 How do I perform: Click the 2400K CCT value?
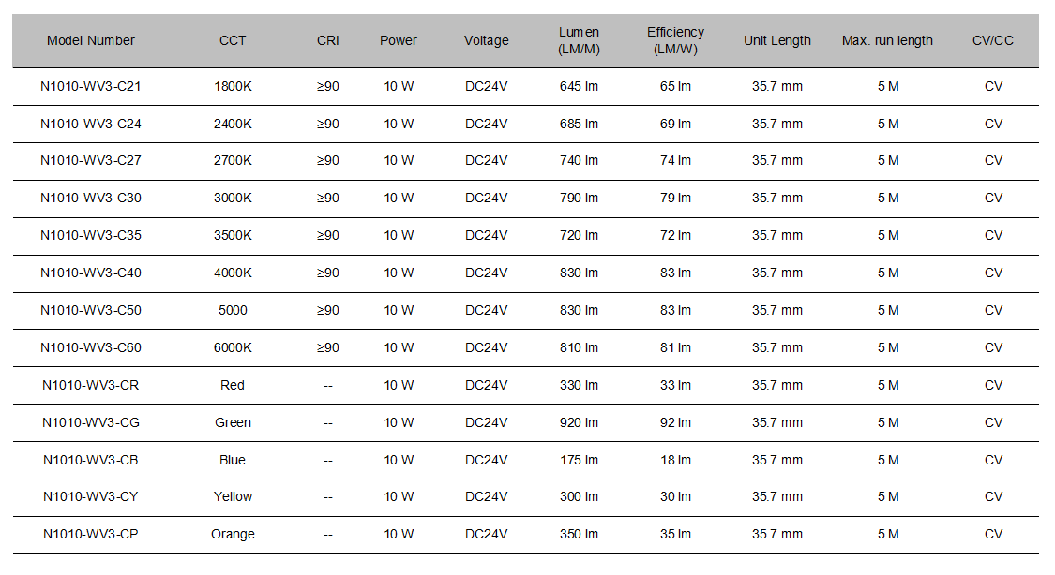[x=233, y=124]
